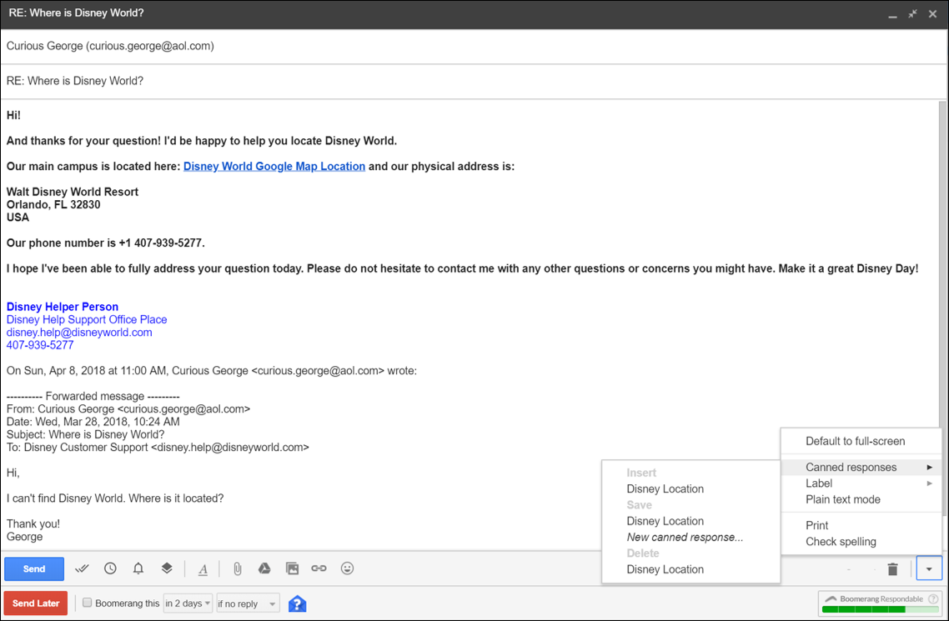Screen dimensions: 949x621
Task: Discard the draft with the trash icon
Action: (x=893, y=569)
